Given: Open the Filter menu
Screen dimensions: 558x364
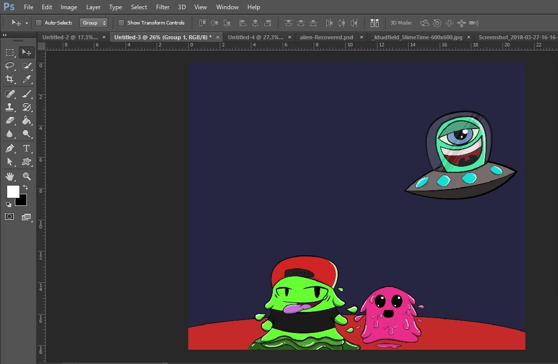Looking at the screenshot, I should 163,7.
